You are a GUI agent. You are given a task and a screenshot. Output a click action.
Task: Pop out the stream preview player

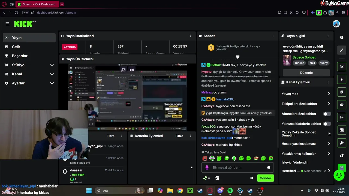(x=123, y=70)
